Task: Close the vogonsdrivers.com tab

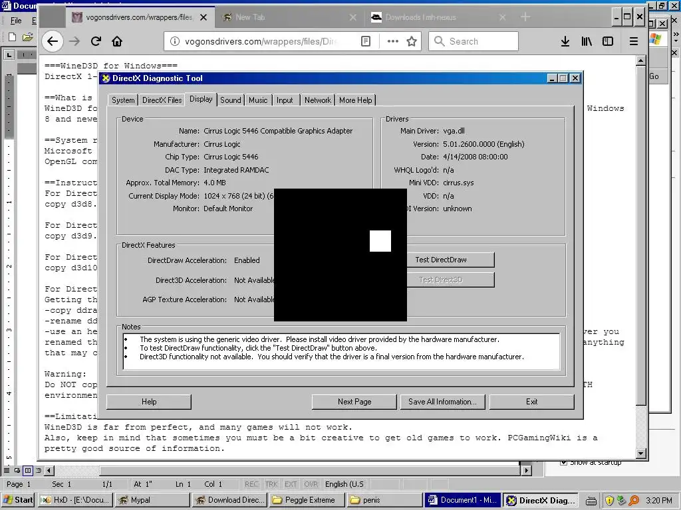Action: 204,17
